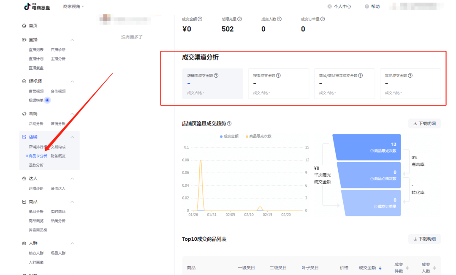456x275 pixels.
Task: Open 达播诊断
Action: pos(36,188)
